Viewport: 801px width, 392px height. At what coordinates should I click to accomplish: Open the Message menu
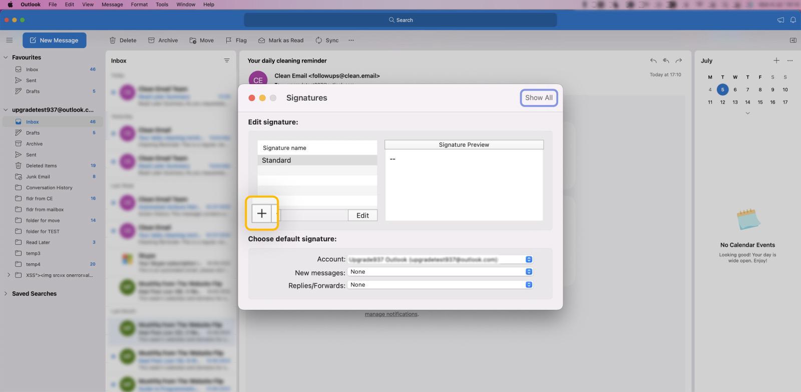pos(112,5)
